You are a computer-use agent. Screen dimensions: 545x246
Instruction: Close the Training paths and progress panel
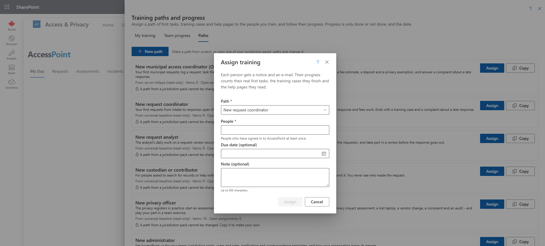tap(539, 9)
